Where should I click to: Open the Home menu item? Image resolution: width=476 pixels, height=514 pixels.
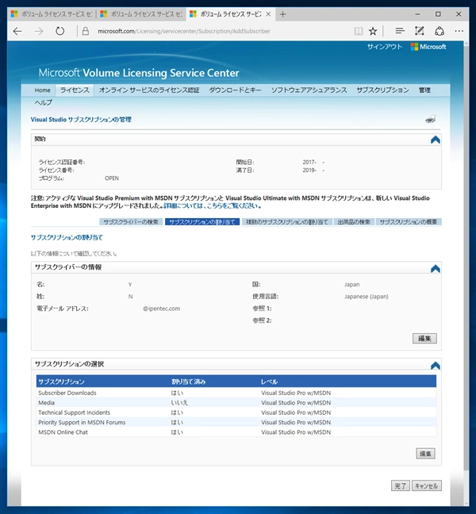coord(42,90)
